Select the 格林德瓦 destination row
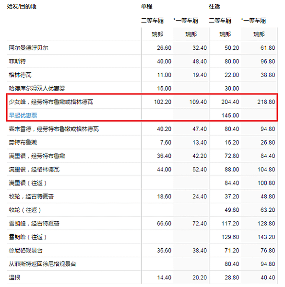This screenshot has width=285, height=287. click(142, 75)
